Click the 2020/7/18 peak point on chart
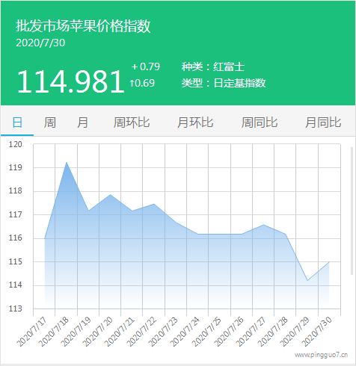This screenshot has height=366, width=356. (67, 162)
